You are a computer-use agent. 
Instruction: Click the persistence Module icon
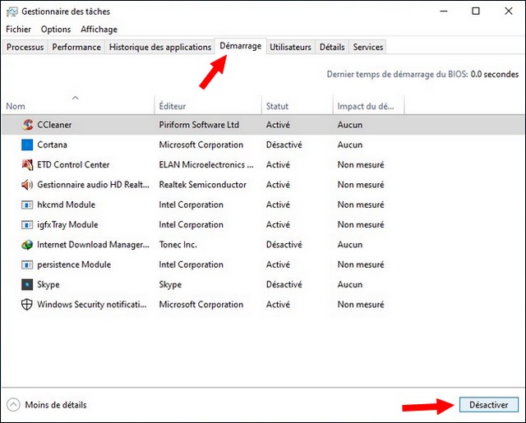pos(27,264)
